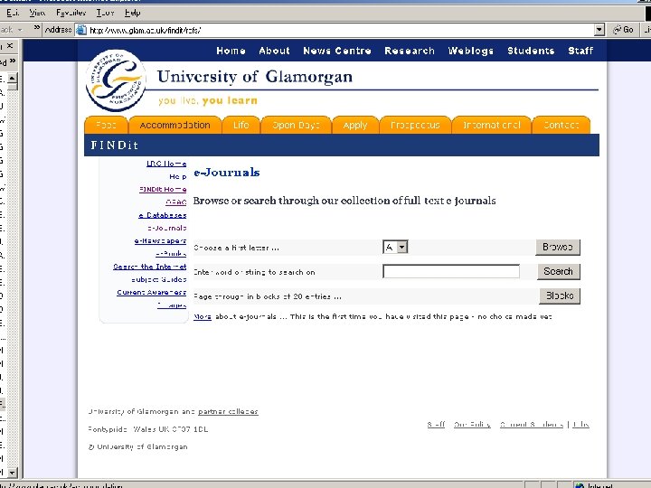Screen dimensions: 651x488
Task: Click the FINDit heading bar text
Action: pos(114,145)
